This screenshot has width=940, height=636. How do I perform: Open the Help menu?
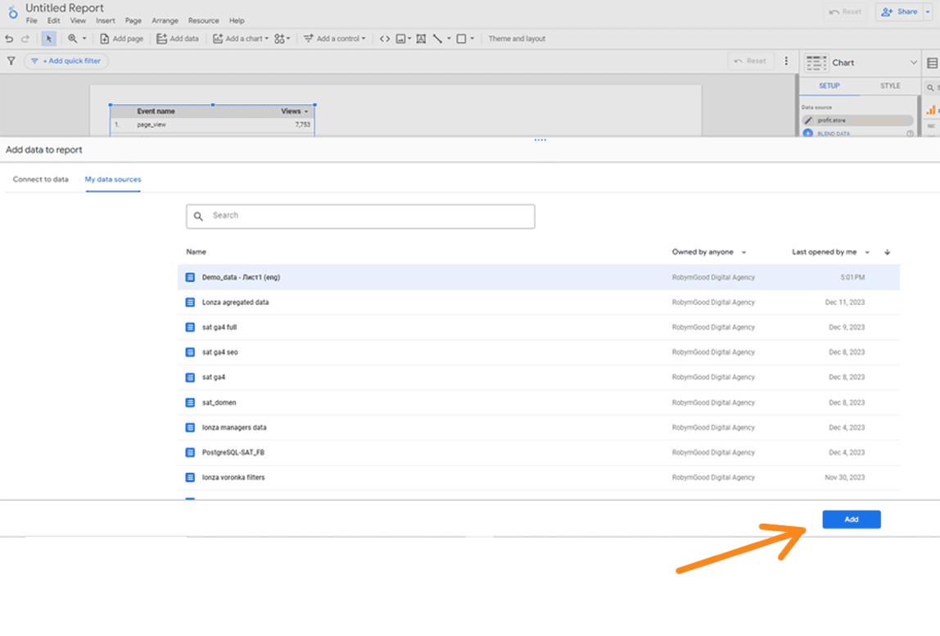pos(237,21)
